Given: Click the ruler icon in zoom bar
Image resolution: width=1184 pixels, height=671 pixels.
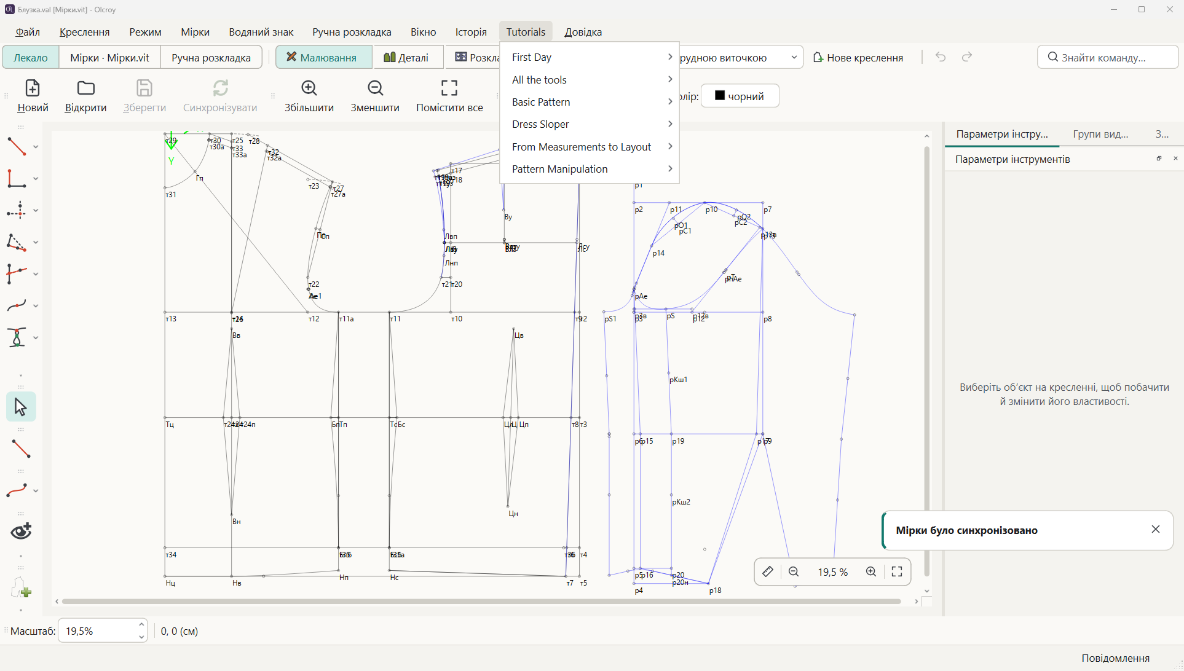Looking at the screenshot, I should point(768,572).
